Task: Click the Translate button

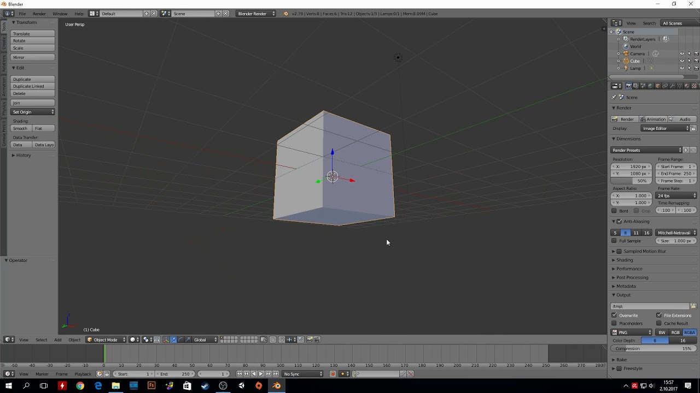Action: (33, 34)
